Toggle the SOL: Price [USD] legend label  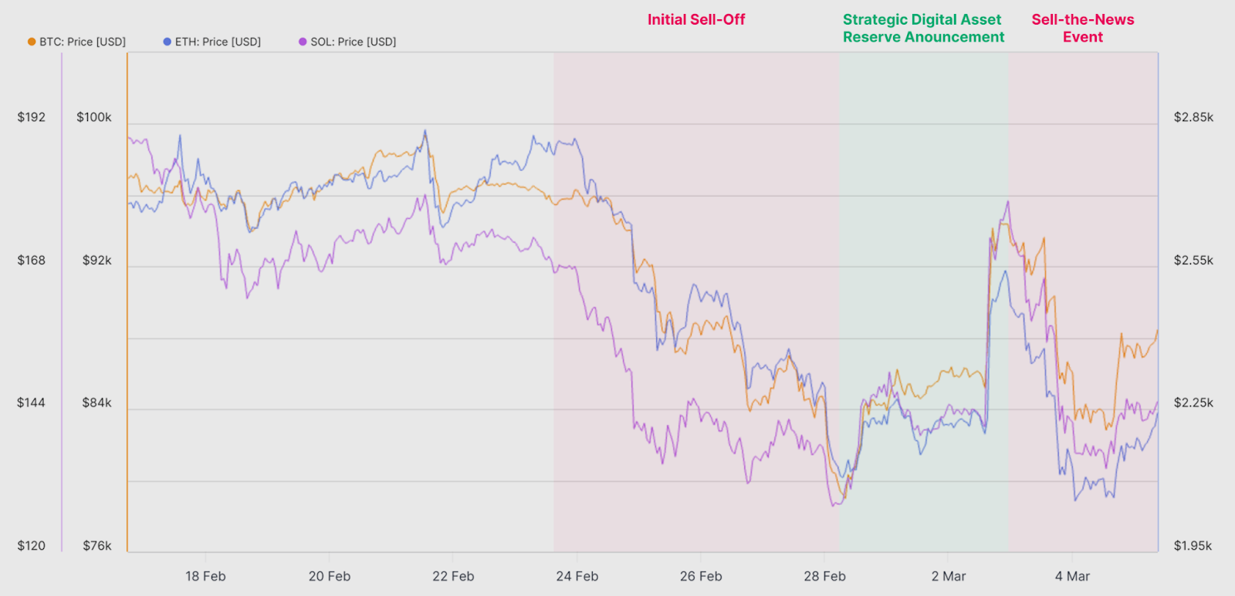[x=353, y=42]
